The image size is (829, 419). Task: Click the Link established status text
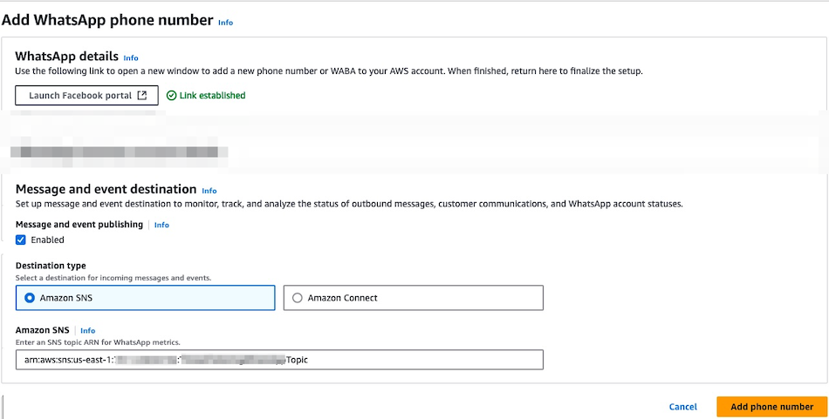212,96
